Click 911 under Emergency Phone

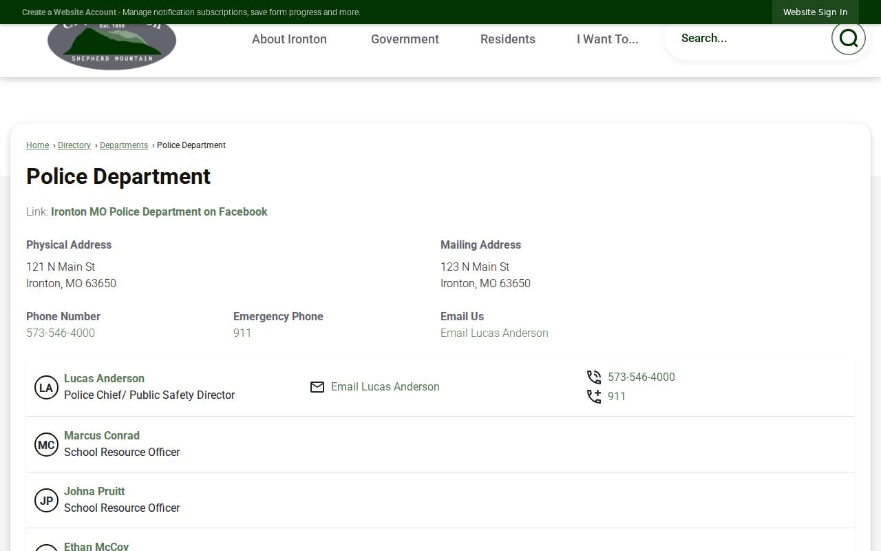(242, 333)
